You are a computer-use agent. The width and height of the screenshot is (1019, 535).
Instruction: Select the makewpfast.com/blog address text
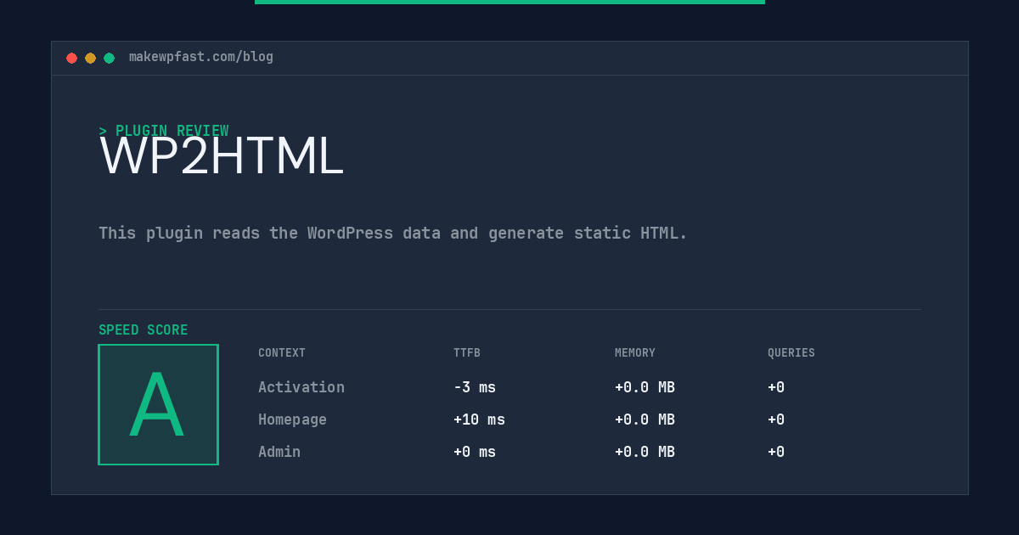coord(201,57)
